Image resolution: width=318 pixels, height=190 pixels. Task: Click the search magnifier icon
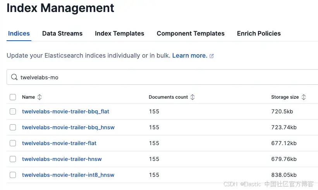(14, 77)
